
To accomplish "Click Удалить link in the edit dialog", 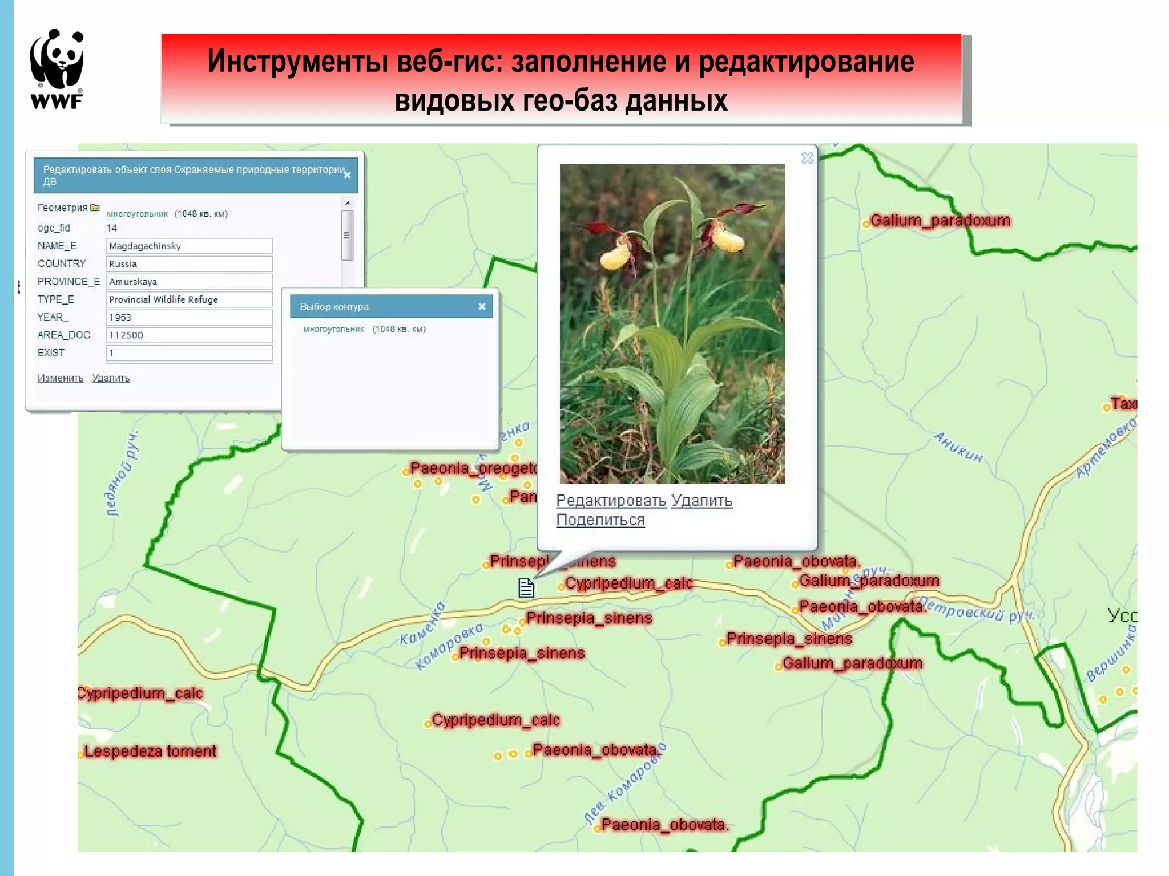I will [x=111, y=378].
